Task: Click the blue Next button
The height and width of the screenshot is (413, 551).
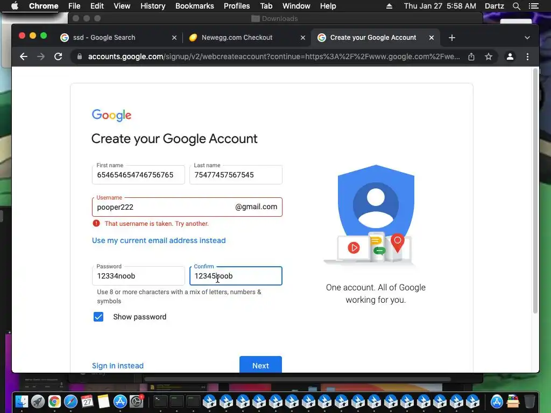Action: pyautogui.click(x=261, y=365)
